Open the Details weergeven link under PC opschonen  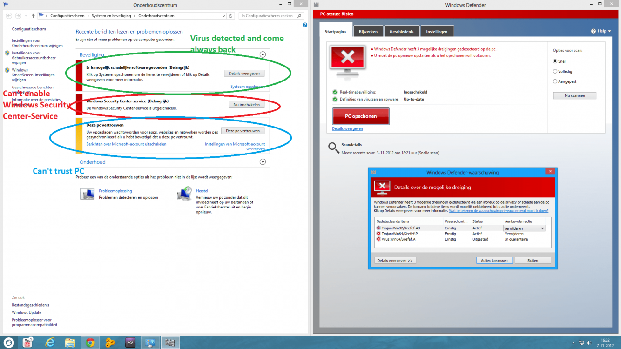click(x=347, y=129)
